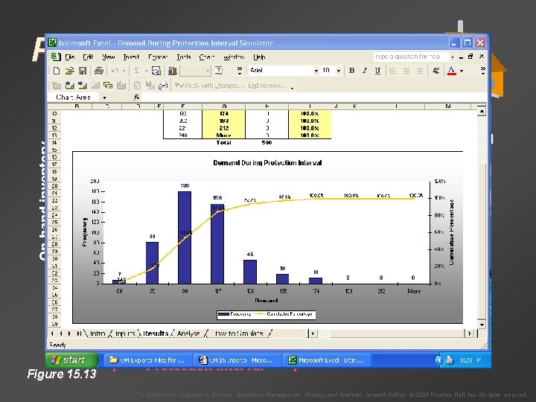Screen dimensions: 536x402
Task: Align text right in toolbar
Action: click(420, 71)
